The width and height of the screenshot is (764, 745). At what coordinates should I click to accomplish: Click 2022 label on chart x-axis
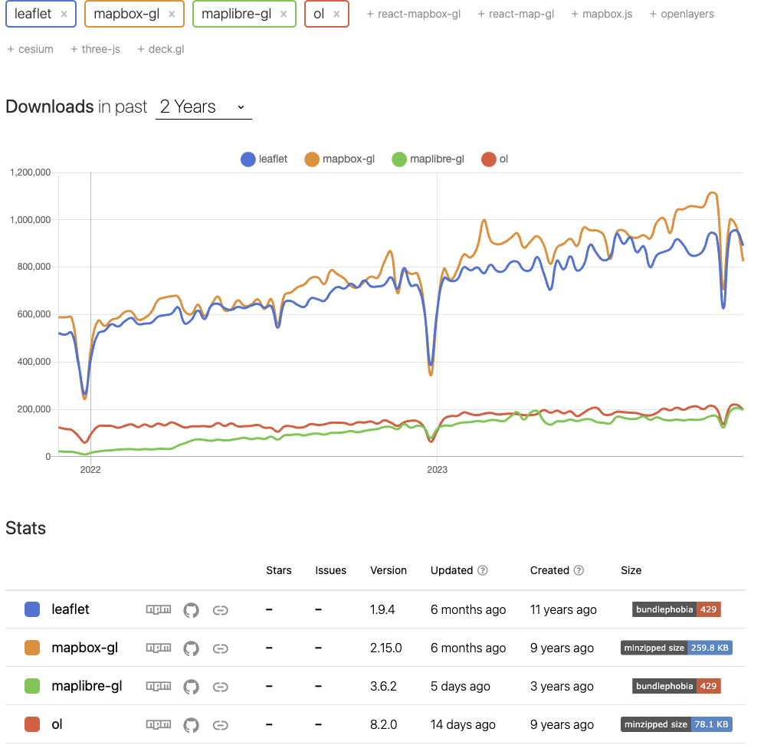[90, 470]
